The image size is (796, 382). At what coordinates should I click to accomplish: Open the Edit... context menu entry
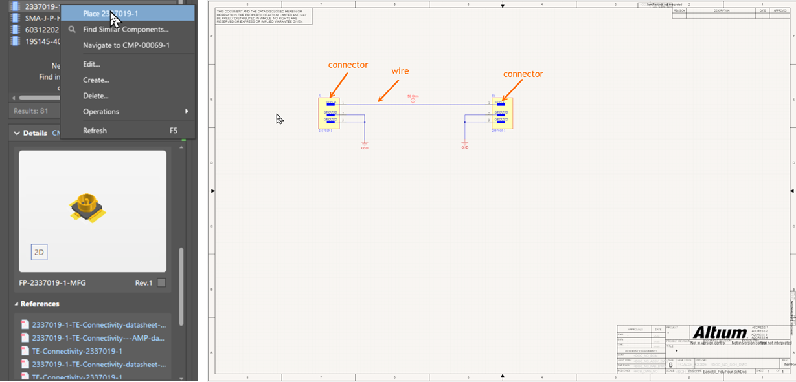coord(91,64)
